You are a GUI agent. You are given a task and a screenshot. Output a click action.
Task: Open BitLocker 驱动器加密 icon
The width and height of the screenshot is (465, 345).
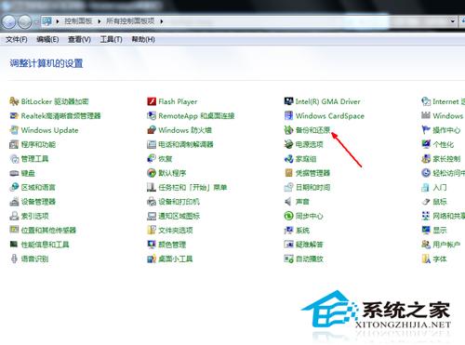coord(14,101)
